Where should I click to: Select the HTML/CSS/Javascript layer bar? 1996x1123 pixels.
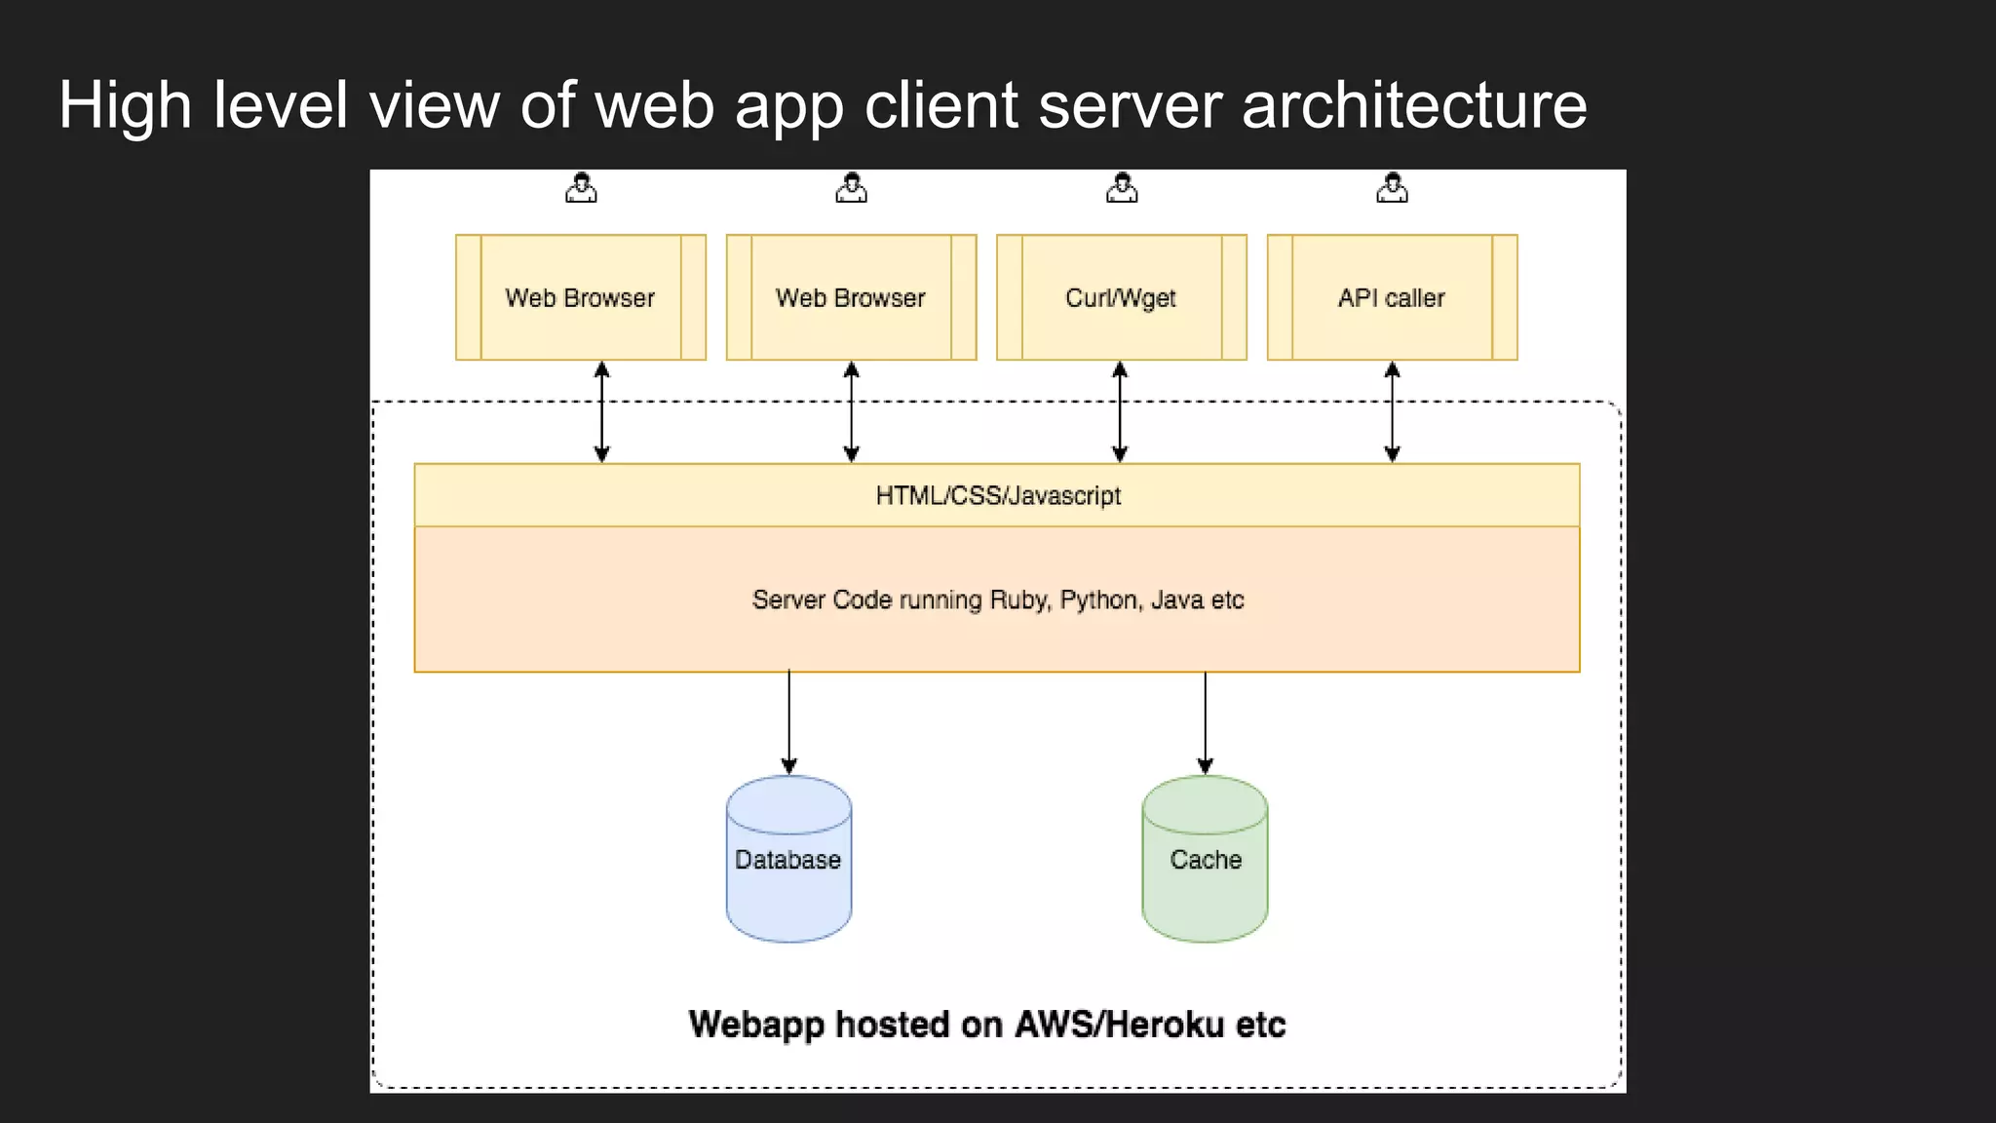(x=997, y=495)
